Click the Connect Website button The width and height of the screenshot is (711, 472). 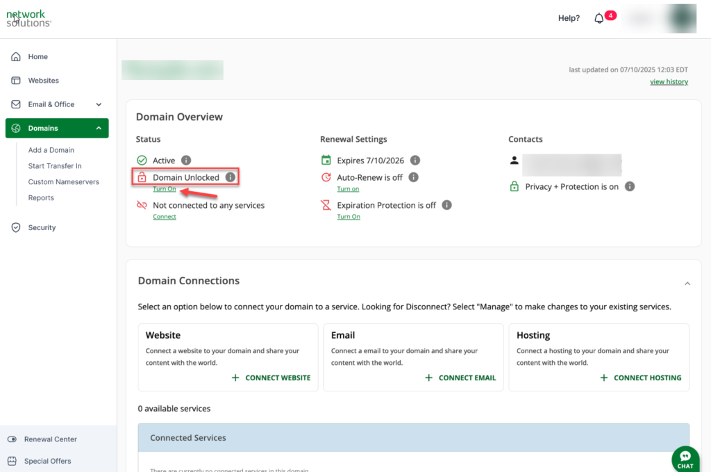271,377
